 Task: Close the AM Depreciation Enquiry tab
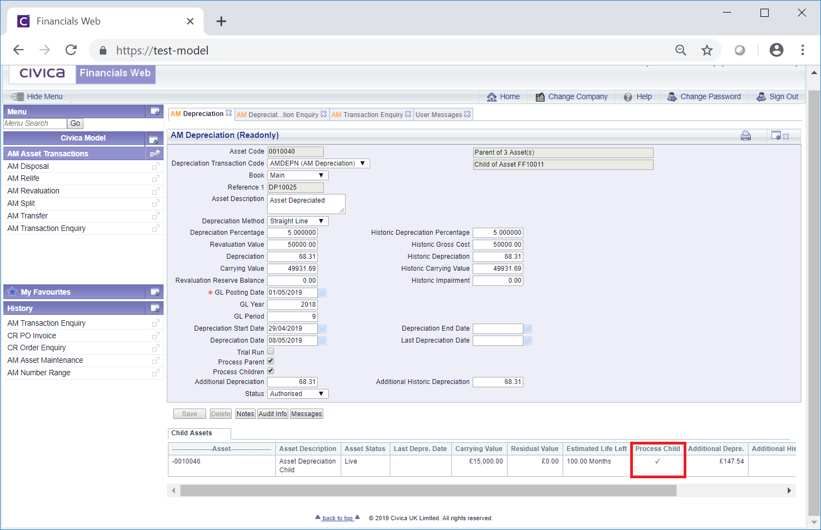click(x=324, y=114)
